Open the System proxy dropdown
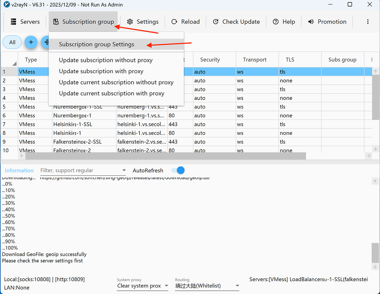This screenshot has height=294, width=380. point(142,286)
